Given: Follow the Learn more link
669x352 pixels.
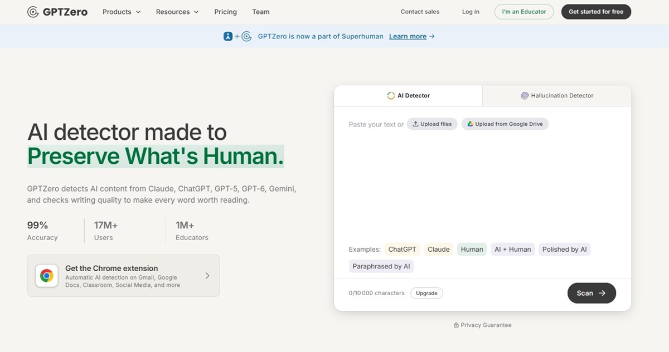Looking at the screenshot, I should (x=408, y=36).
